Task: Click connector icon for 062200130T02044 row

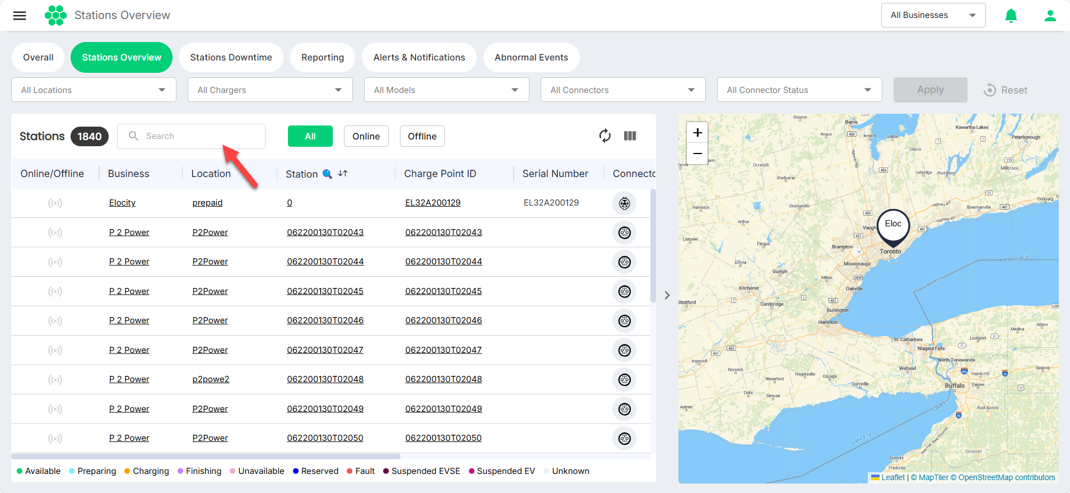Action: 625,262
